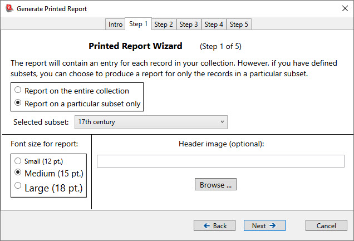Click the Header image path field

(220, 161)
